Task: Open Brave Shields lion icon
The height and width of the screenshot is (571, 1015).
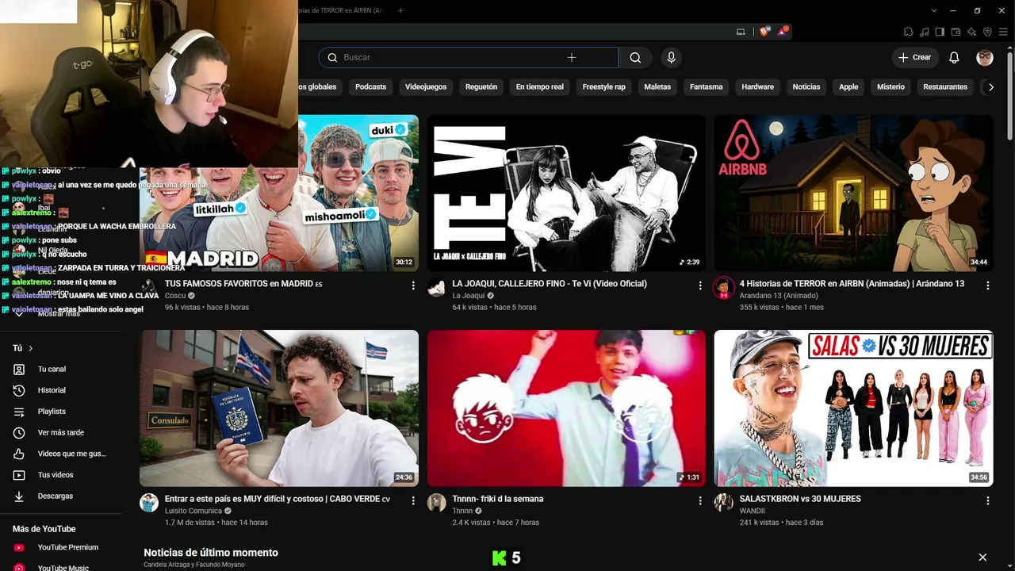Action: (764, 32)
